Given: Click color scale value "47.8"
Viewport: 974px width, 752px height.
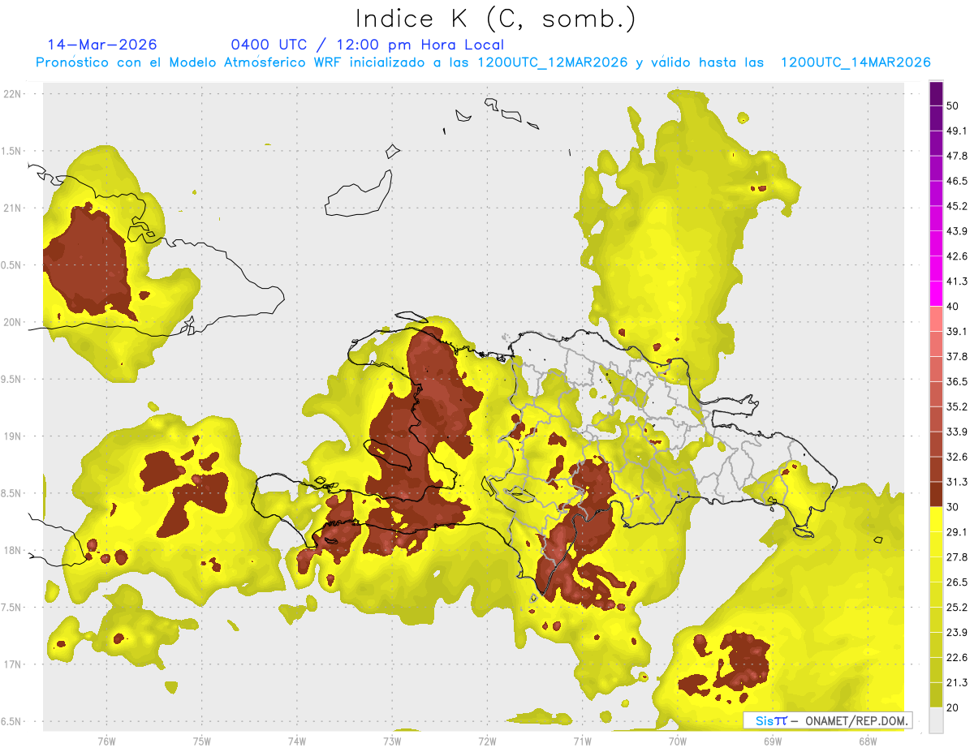Looking at the screenshot, I should coord(957,156).
